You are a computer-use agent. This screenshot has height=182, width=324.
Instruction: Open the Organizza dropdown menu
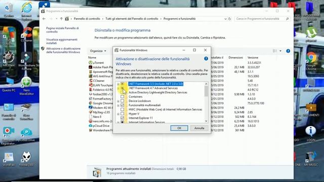click(98, 51)
